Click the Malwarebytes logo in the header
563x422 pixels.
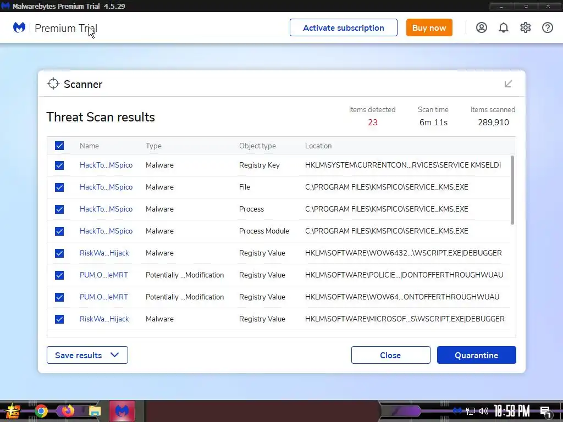[19, 27]
